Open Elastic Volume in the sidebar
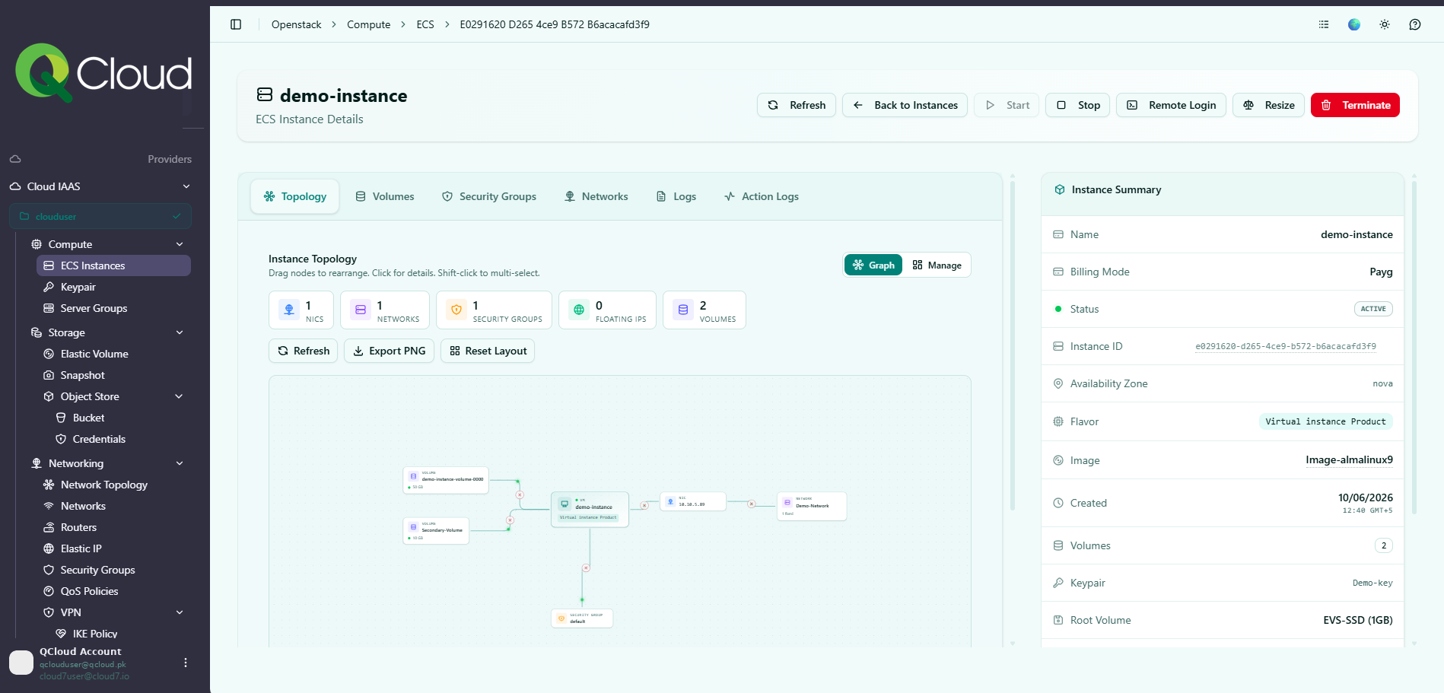The height and width of the screenshot is (693, 1444). coord(94,354)
